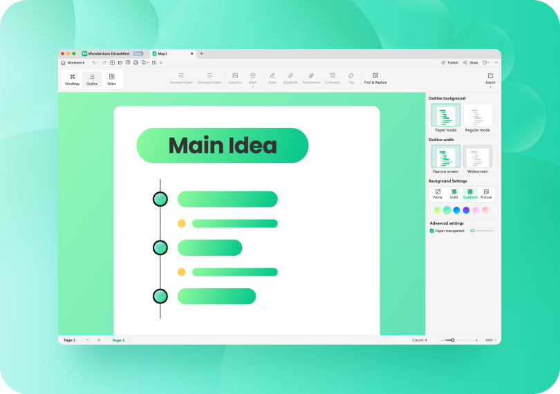560x394 pixels.
Task: Switch to MindMap view
Action: 72,79
